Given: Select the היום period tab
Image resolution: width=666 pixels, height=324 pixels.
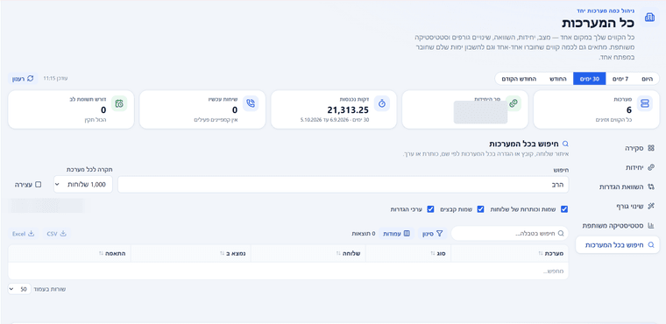Looking at the screenshot, I should pyautogui.click(x=647, y=79).
